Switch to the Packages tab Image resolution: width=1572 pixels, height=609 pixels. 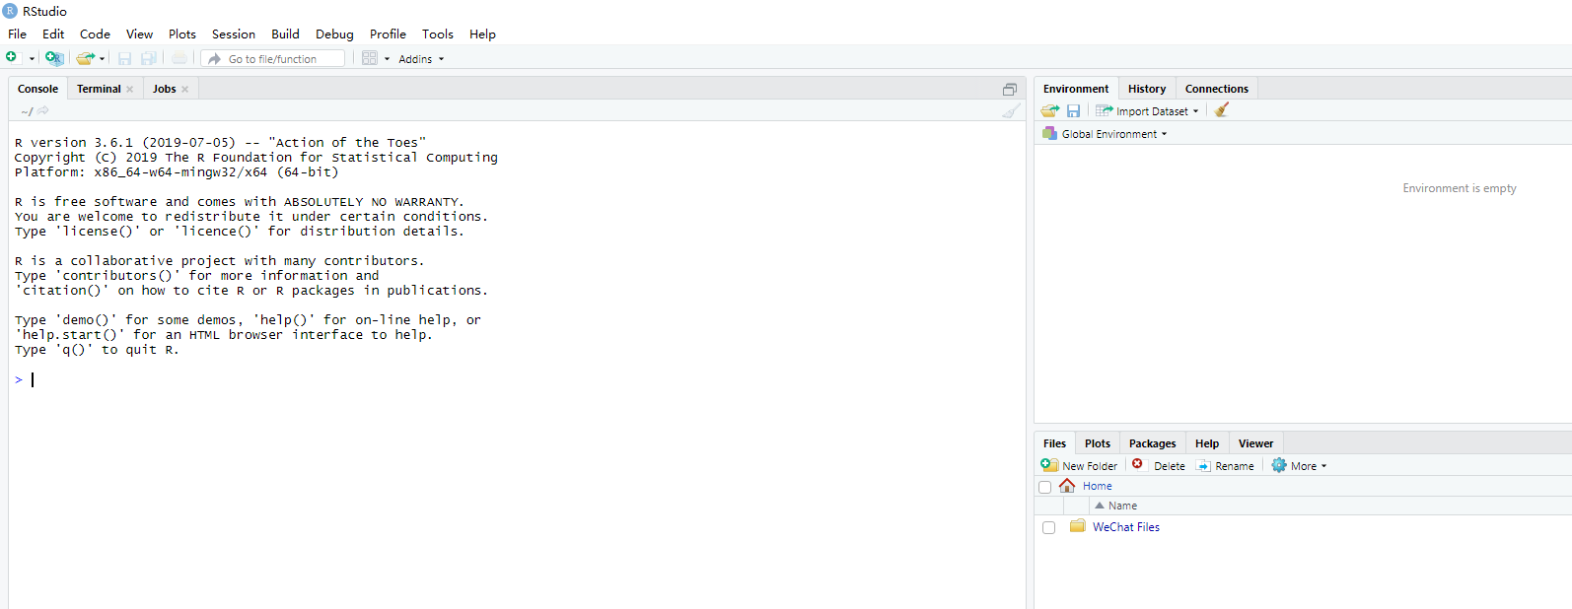tap(1153, 443)
